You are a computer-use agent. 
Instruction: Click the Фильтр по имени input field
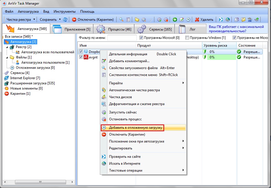122,38
